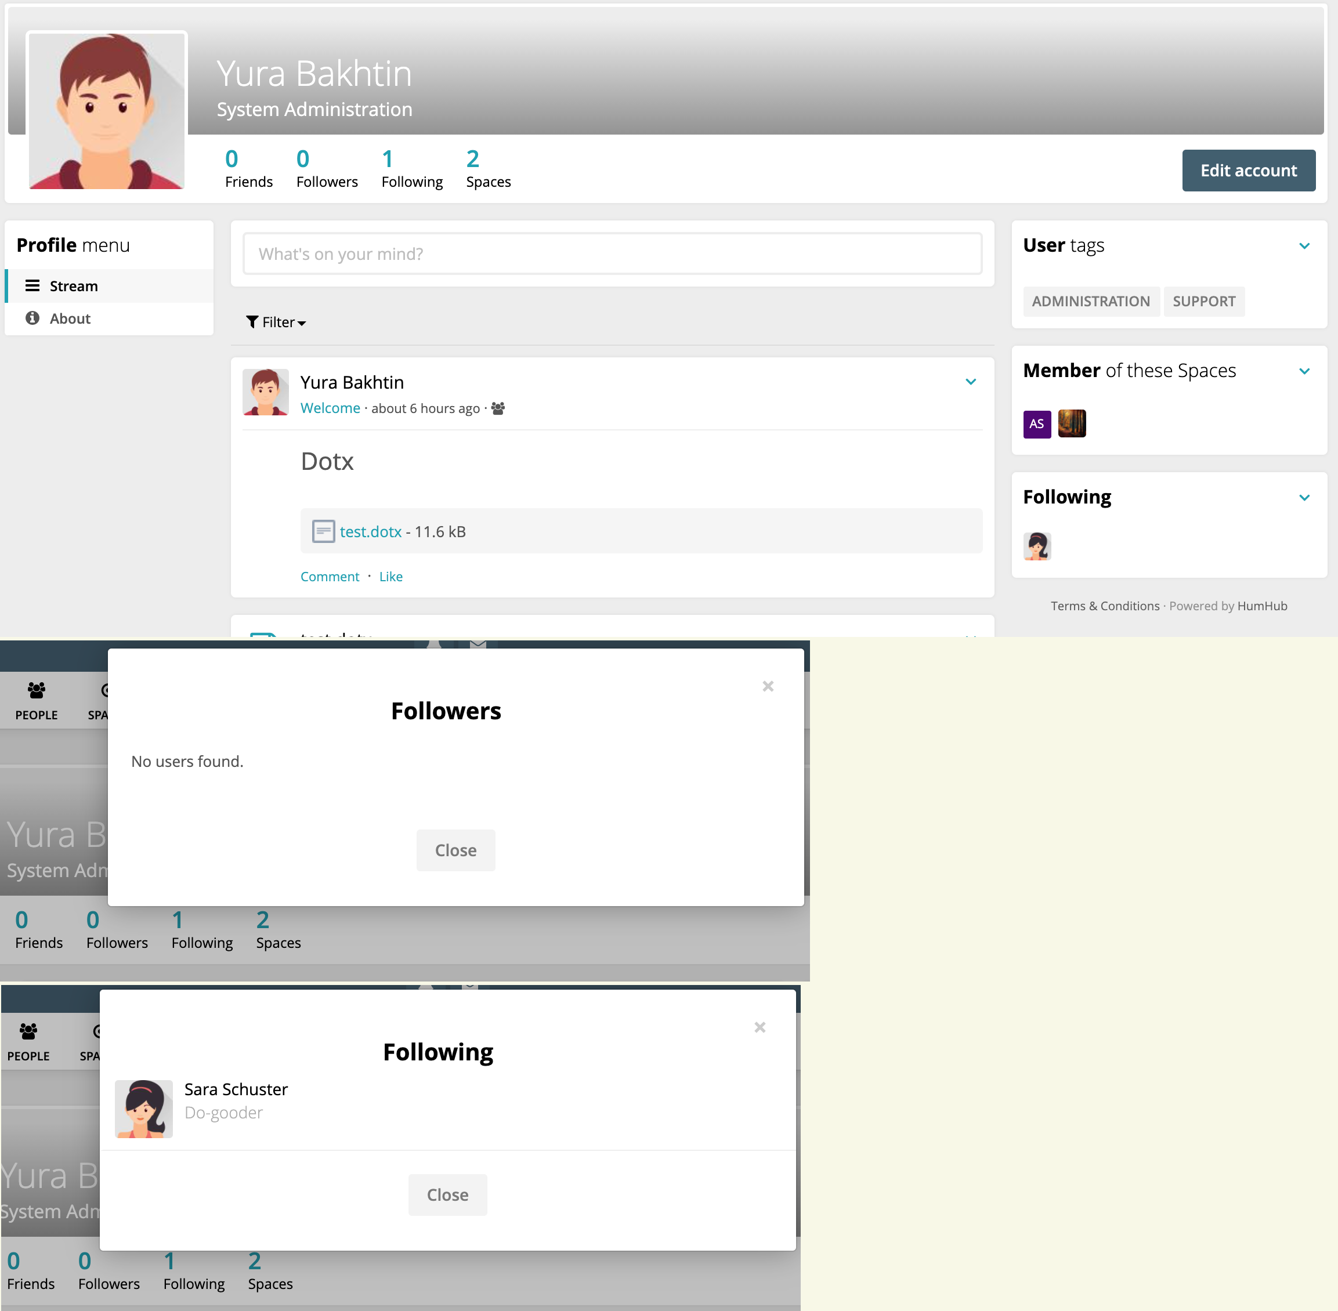Click the visibility group icon next to post timestamp
1338x1311 pixels.
coord(498,408)
